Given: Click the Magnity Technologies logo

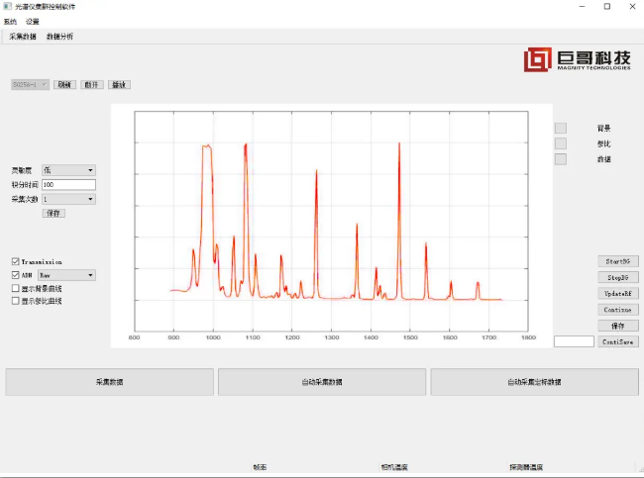Looking at the screenshot, I should click(578, 60).
